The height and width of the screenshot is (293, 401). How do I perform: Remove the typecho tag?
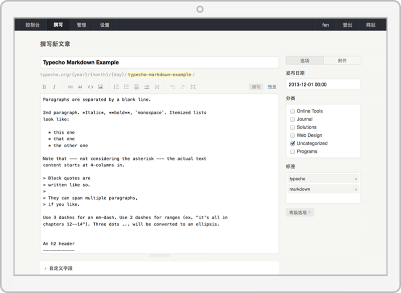point(356,179)
